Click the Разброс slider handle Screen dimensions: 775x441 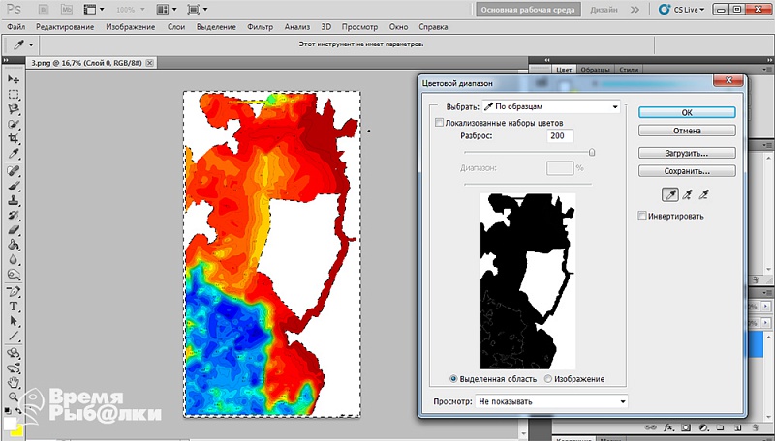[x=592, y=153]
